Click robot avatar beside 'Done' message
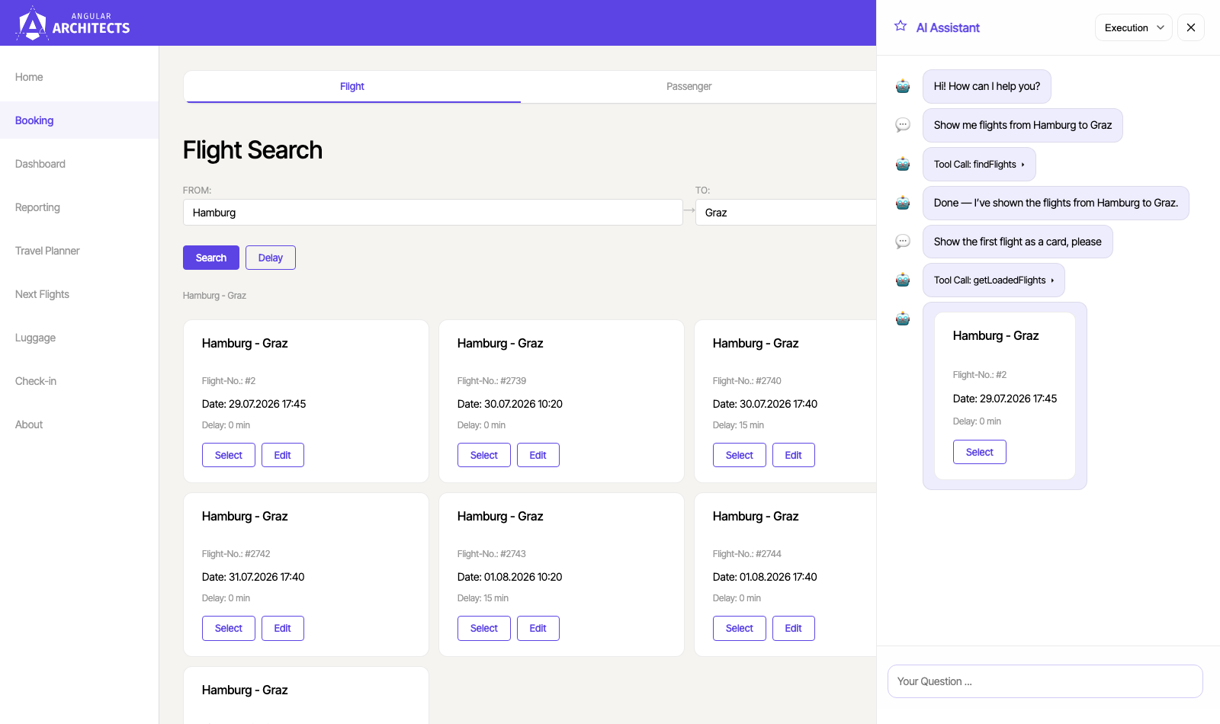 point(903,203)
